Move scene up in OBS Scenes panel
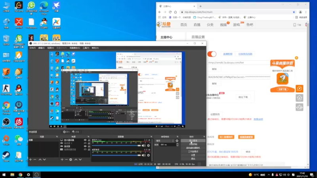317x178 pixels. click(40, 159)
